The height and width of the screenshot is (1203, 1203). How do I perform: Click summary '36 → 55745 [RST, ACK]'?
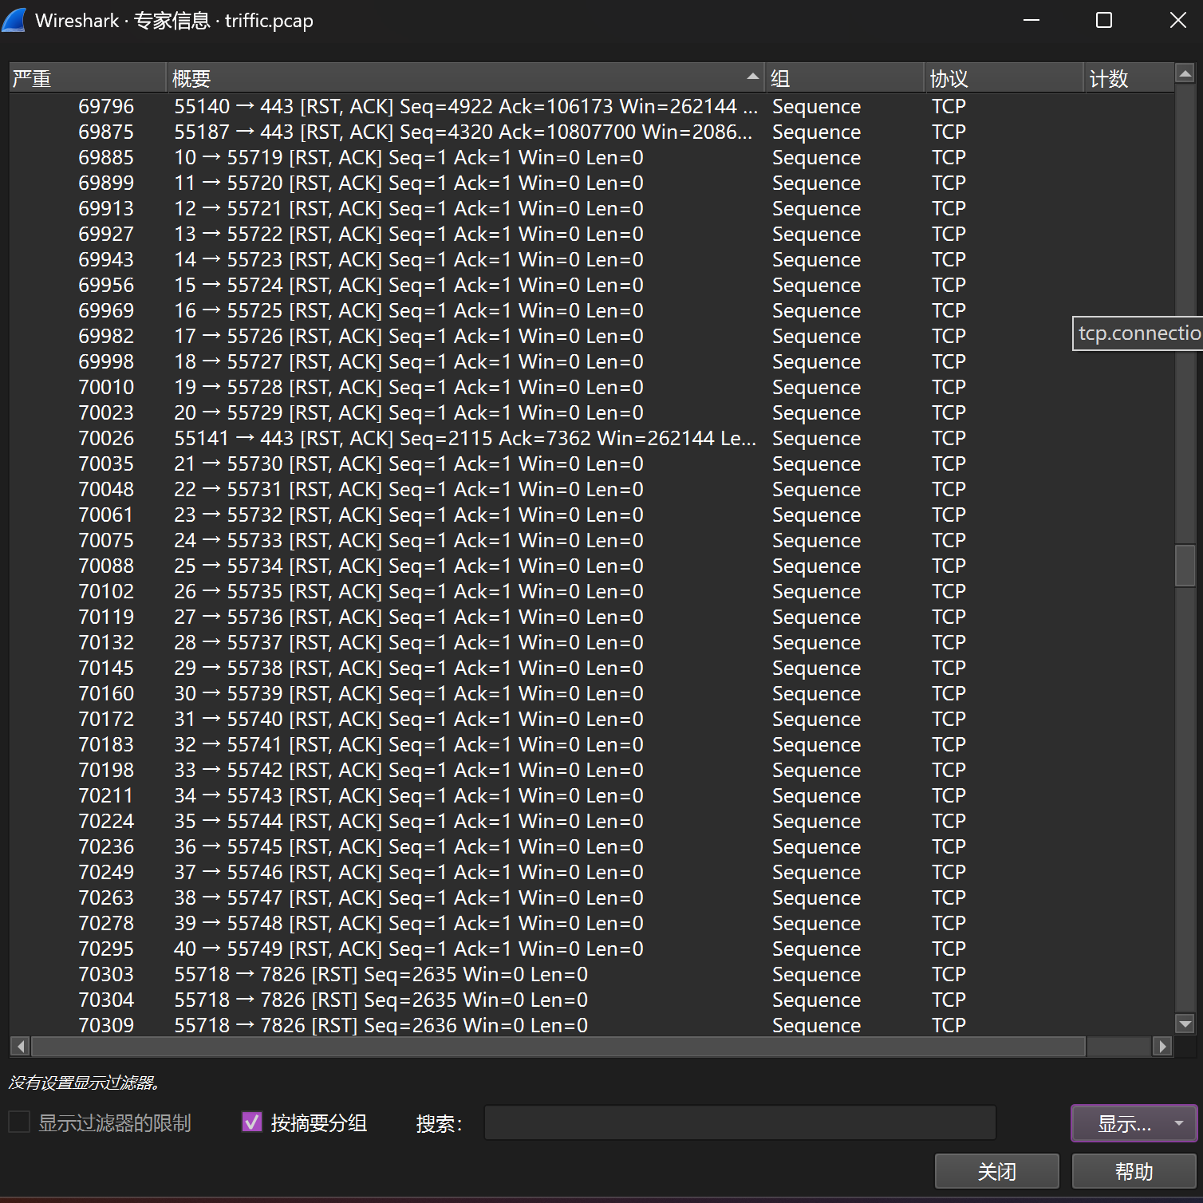coord(408,846)
